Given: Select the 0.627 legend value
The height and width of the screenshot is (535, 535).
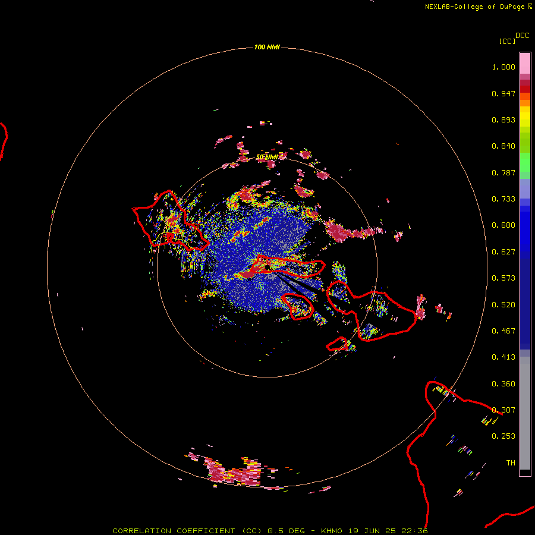Looking at the screenshot, I should pyautogui.click(x=503, y=252).
